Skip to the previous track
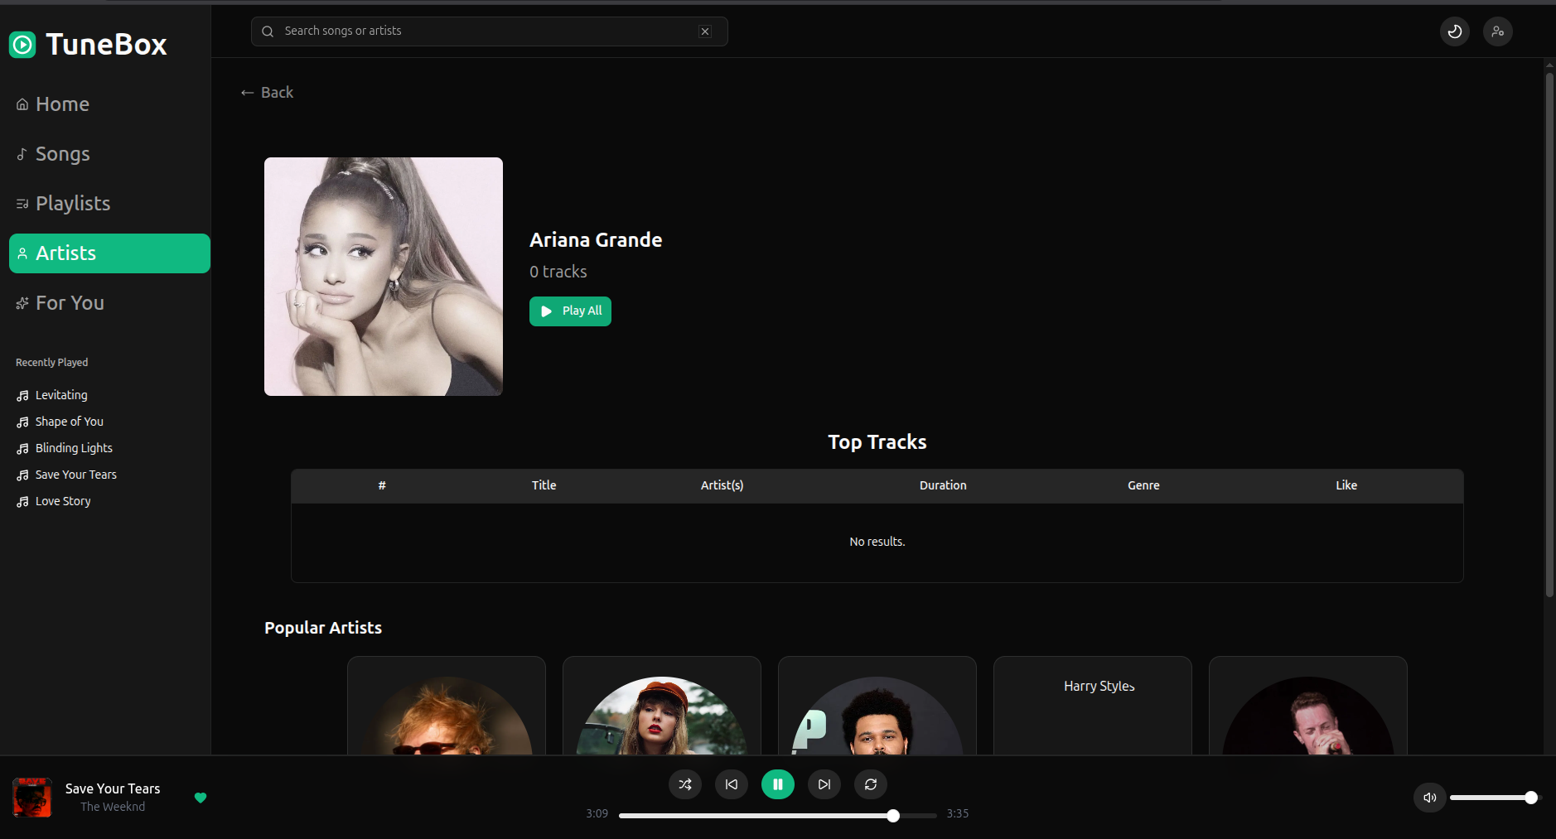The height and width of the screenshot is (839, 1556). (x=731, y=784)
